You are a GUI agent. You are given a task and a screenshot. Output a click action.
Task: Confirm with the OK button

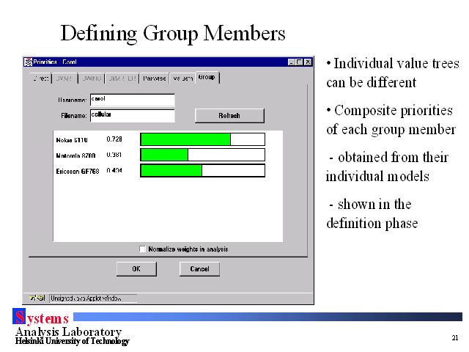pos(136,269)
